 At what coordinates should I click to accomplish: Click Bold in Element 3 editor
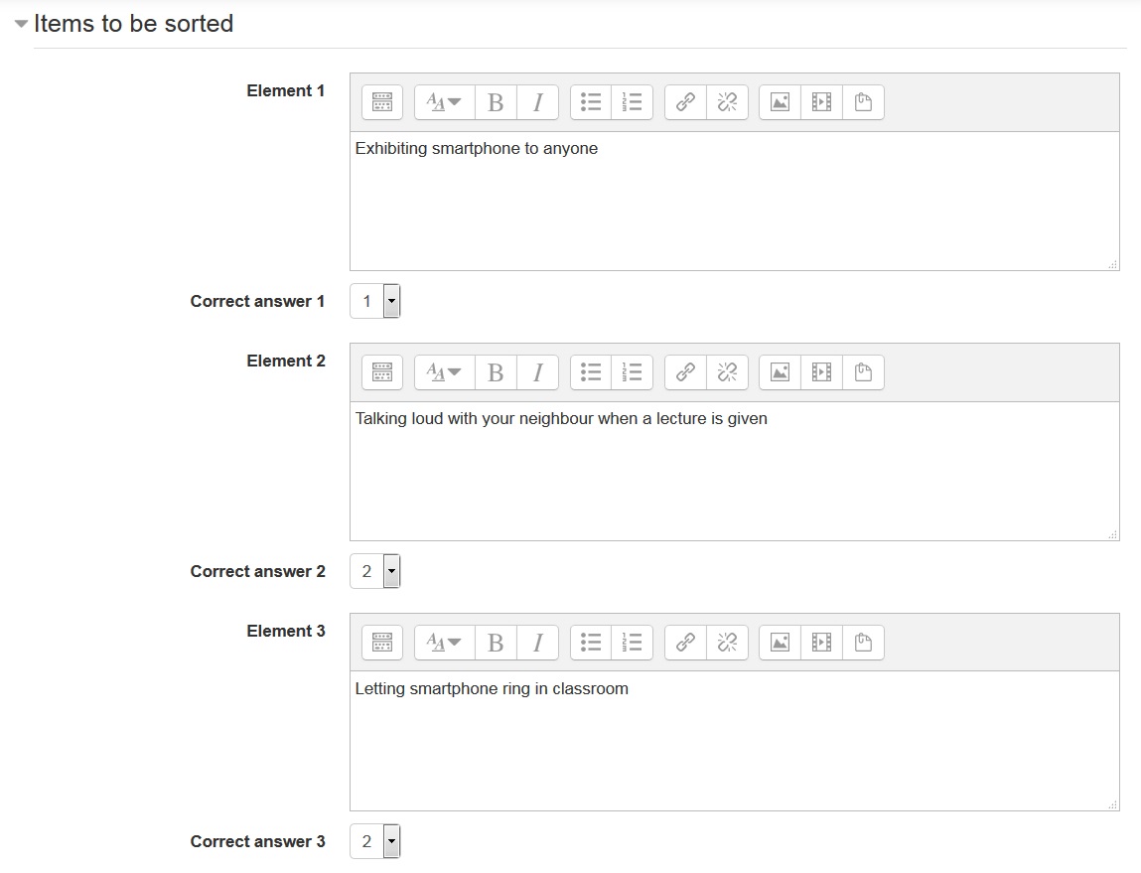[x=496, y=643]
